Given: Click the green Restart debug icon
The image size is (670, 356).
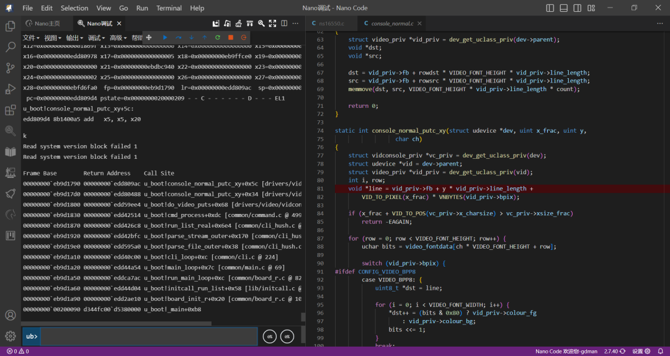Looking at the screenshot, I should click(x=218, y=38).
